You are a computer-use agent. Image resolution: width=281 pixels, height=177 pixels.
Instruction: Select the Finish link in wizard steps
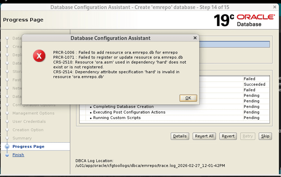pos(18,155)
